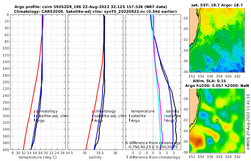Image resolution: width=251 pixels, height=161 pixels.
Task: Click blue temperature satellite swatch in difference legend
Action: coord(130,116)
